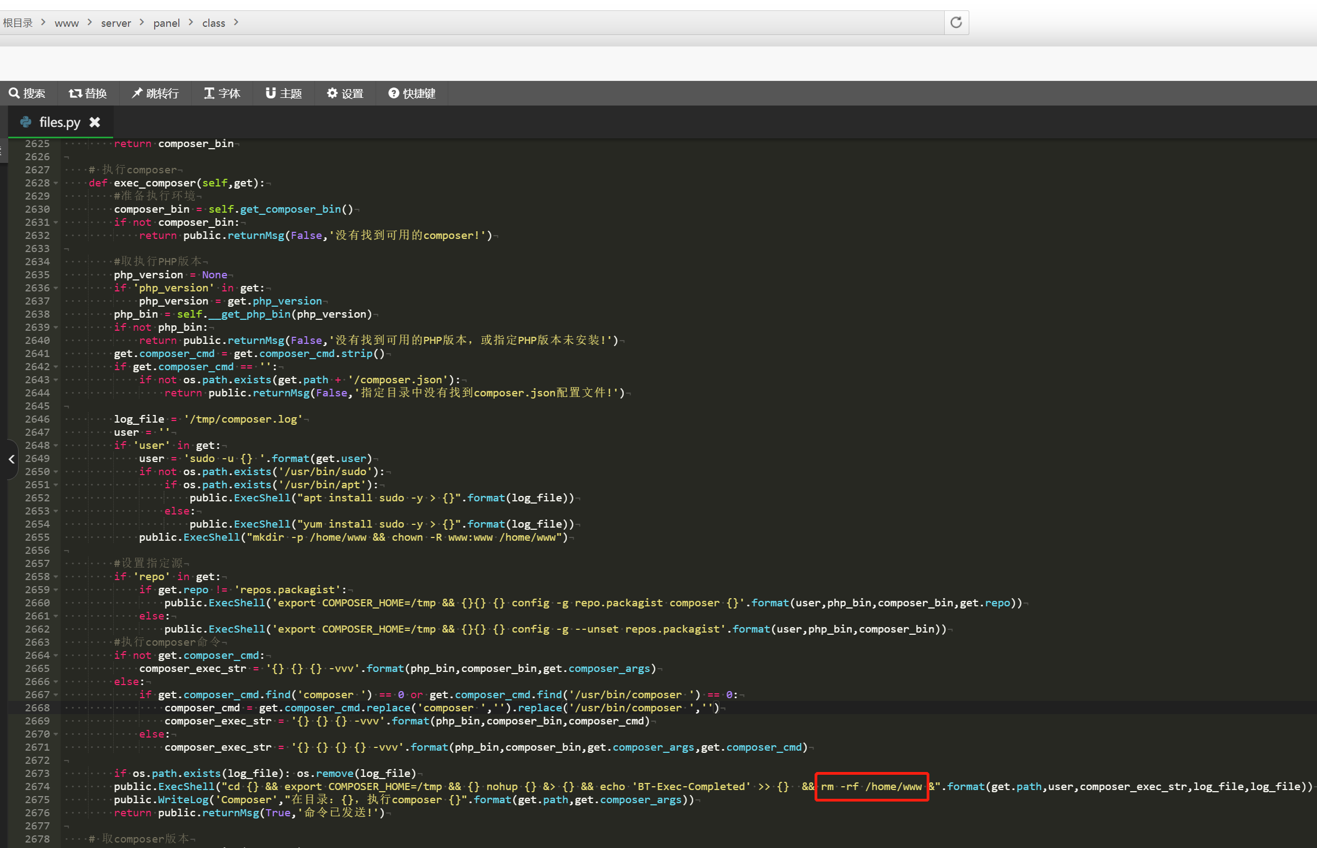Screen dimensions: 1317x848
Task: Click the Python file icon on files.py tab
Action: tap(25, 122)
